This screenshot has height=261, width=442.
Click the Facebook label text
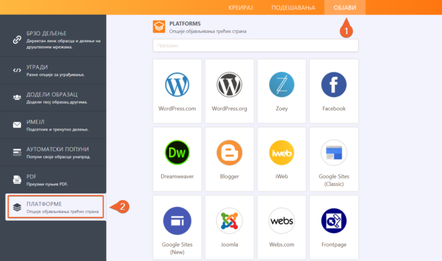pos(334,108)
